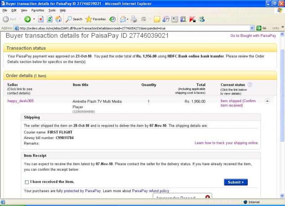The image size is (285, 206).
Task: Collapse the order details row arrow
Action: point(267,101)
